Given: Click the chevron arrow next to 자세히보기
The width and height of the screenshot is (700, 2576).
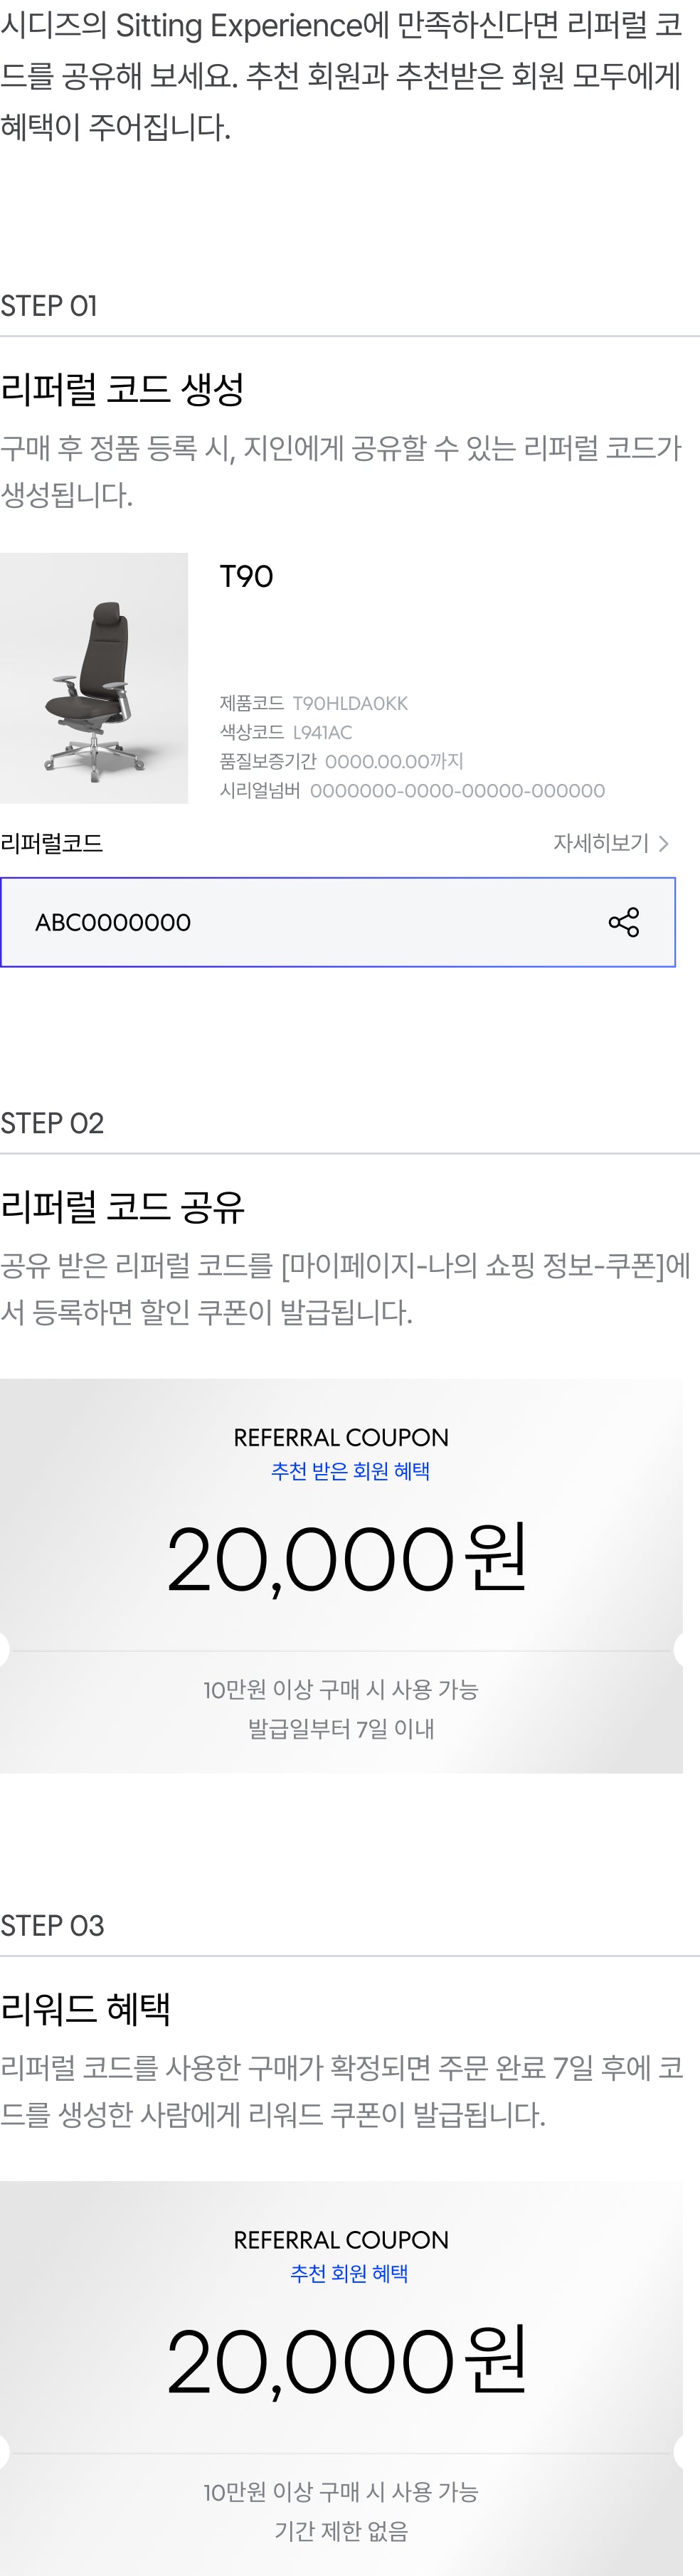Looking at the screenshot, I should (664, 844).
